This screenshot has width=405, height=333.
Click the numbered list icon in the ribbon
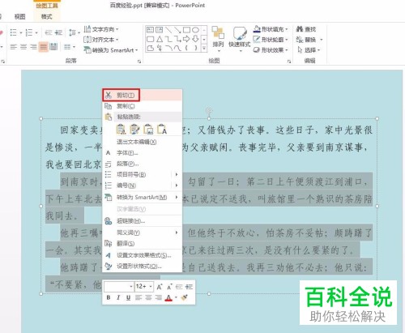pyautogui.click(x=29, y=32)
